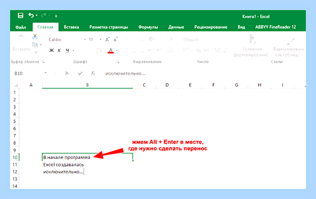
Task: Switch to the Данные tab
Action: click(x=176, y=27)
